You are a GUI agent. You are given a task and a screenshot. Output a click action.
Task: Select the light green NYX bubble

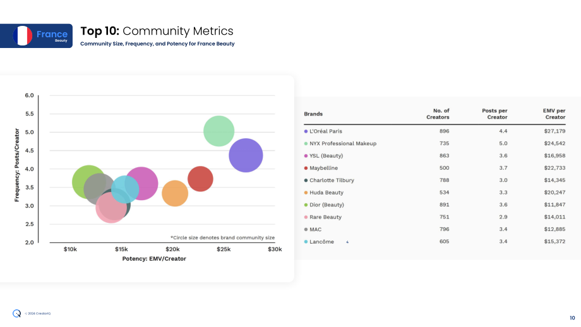click(219, 131)
